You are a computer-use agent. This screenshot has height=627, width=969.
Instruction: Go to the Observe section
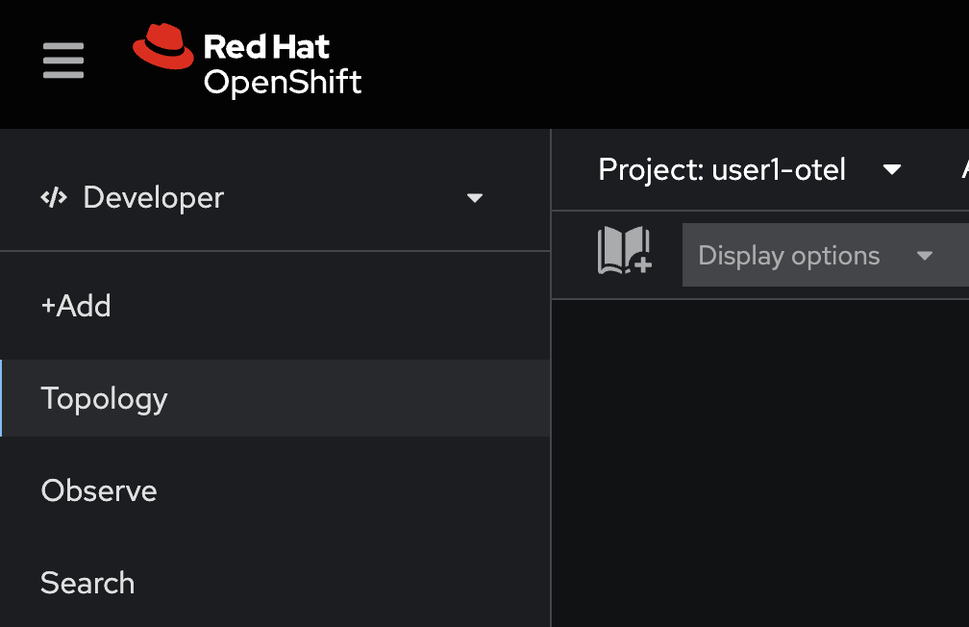coord(275,491)
